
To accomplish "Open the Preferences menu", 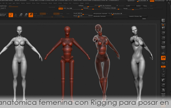I will tap(44, 3).
